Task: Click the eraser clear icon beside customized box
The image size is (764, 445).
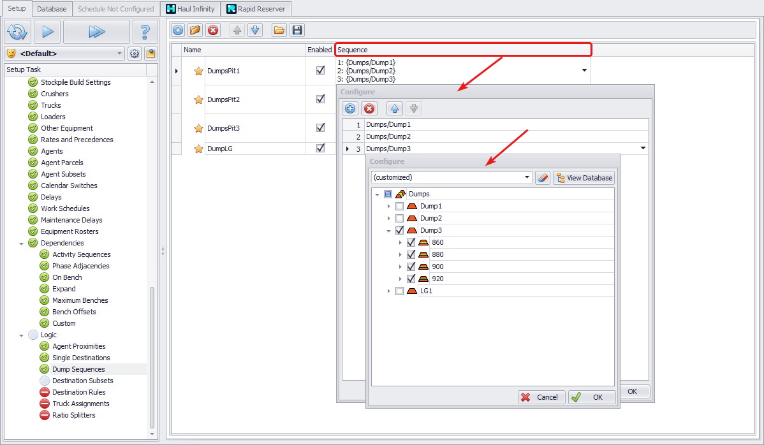Action: coord(543,178)
